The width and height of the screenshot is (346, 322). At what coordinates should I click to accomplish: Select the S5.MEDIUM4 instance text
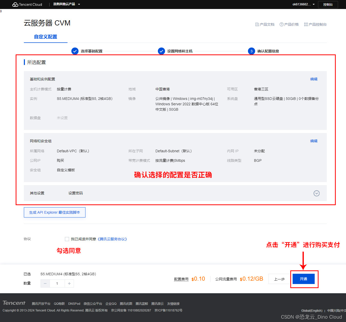coord(84,99)
